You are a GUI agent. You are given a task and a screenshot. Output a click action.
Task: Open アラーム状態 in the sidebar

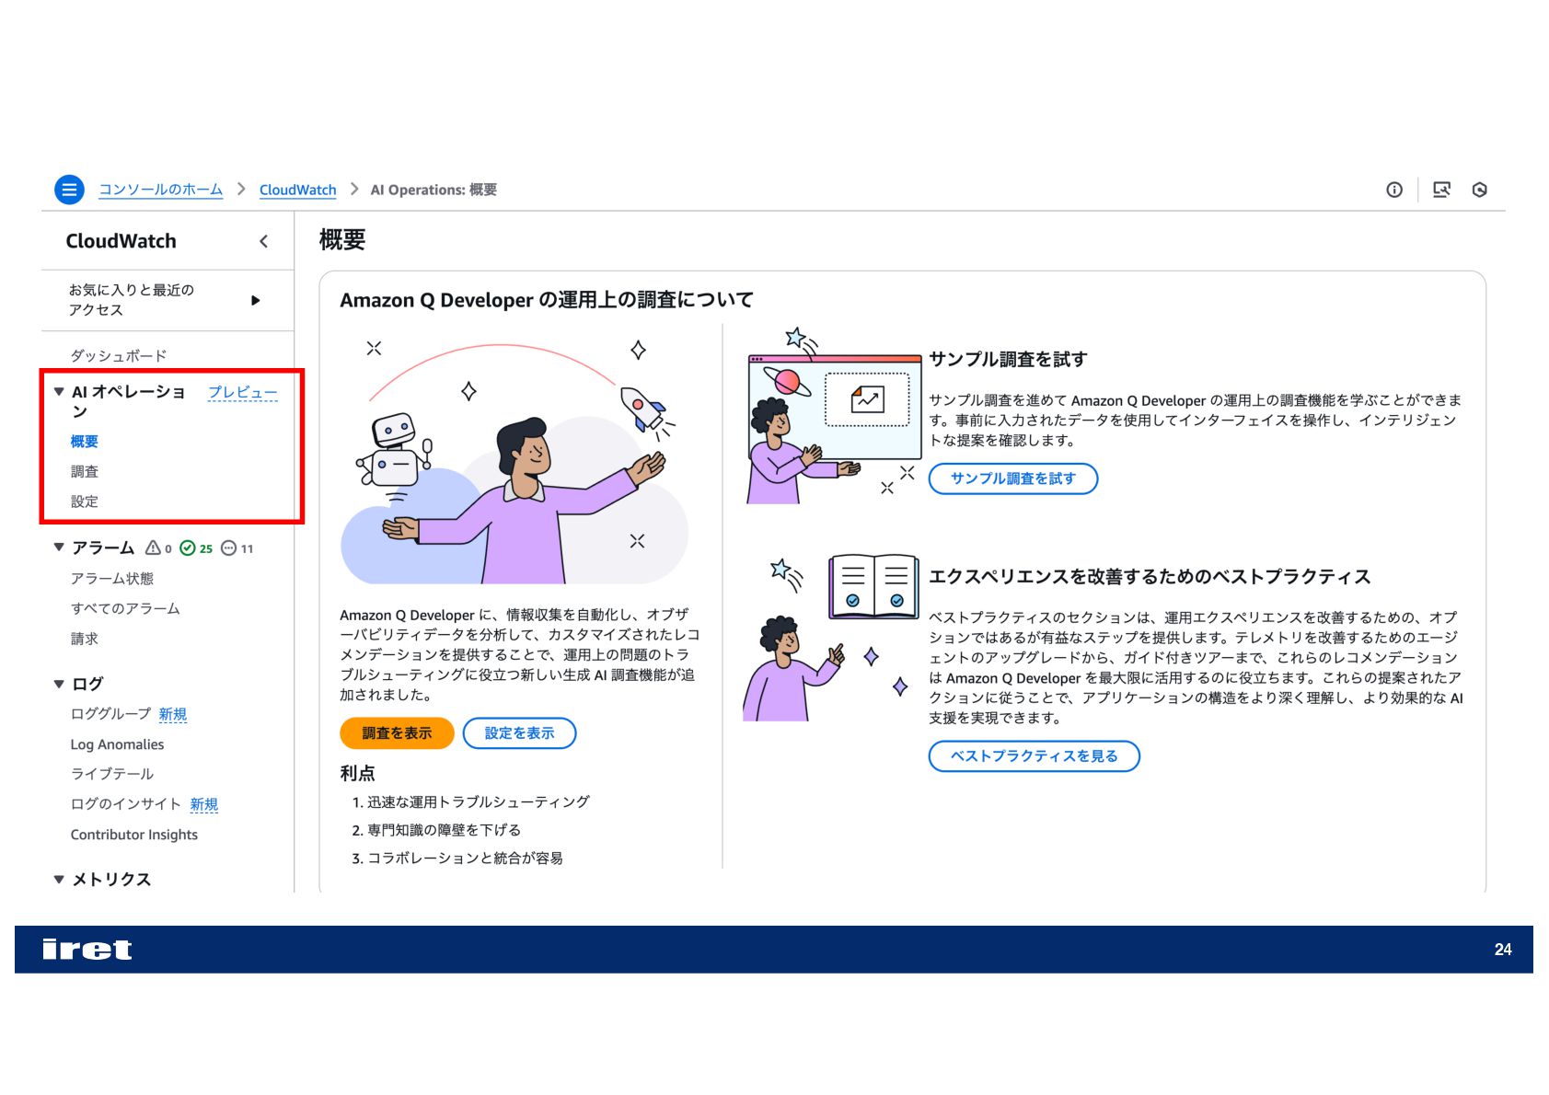[112, 579]
